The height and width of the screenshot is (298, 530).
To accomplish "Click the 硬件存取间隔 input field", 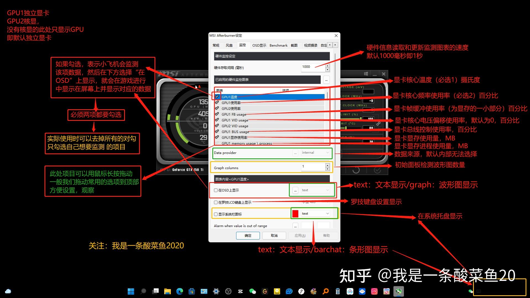I will pos(313,67).
